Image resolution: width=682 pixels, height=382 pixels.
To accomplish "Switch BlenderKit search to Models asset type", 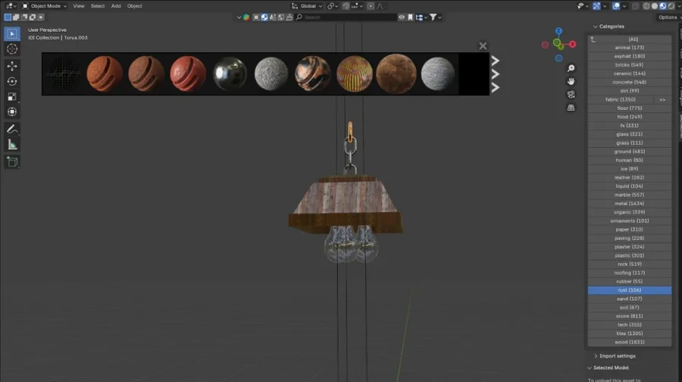I will 256,17.
